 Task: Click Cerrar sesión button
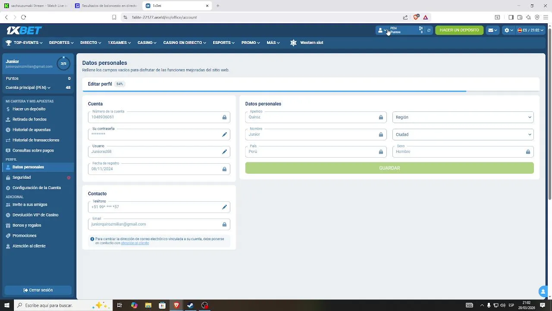coord(38,290)
